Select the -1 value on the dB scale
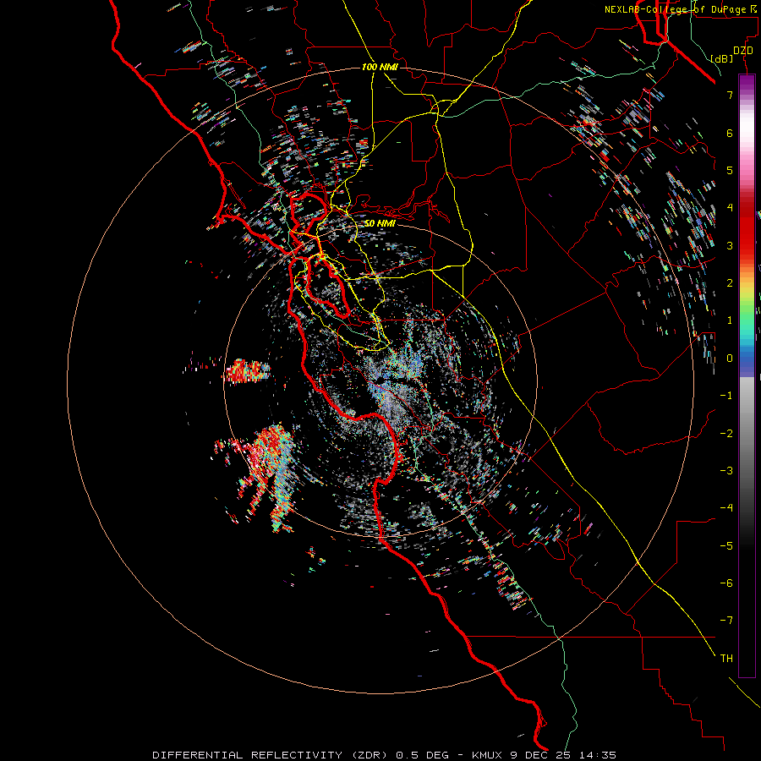 coord(726,395)
